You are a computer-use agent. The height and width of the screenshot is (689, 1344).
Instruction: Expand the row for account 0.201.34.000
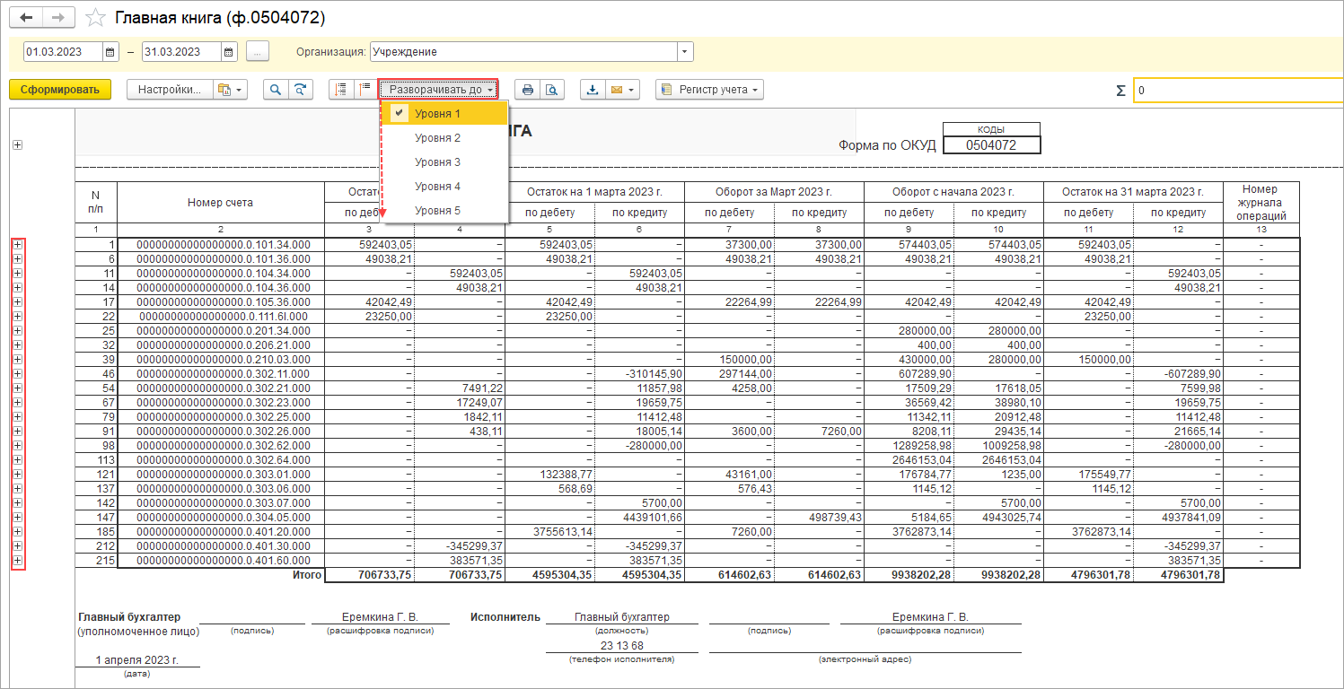18,330
